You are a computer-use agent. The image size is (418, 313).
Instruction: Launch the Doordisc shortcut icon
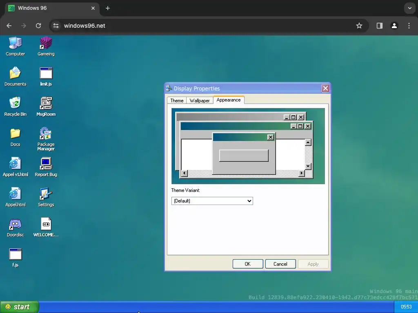point(15,227)
